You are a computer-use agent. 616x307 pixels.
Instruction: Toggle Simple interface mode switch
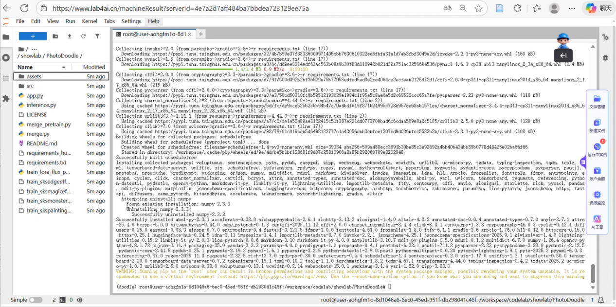[x=36, y=300]
